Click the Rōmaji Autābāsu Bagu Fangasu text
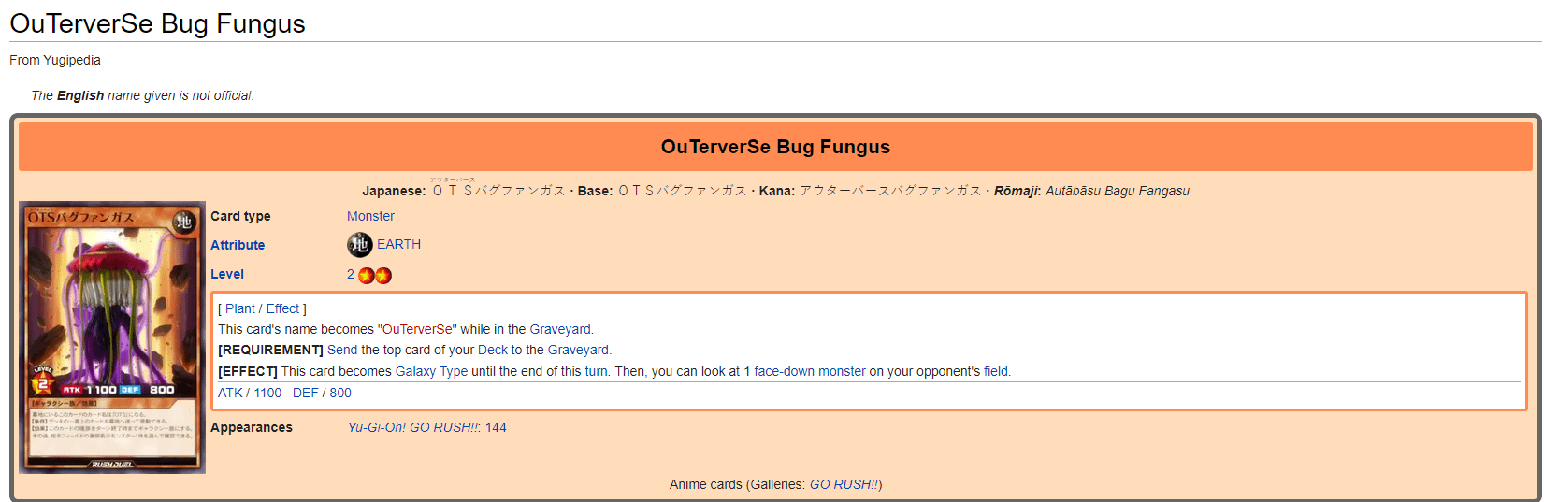1544x502 pixels. point(1118,191)
